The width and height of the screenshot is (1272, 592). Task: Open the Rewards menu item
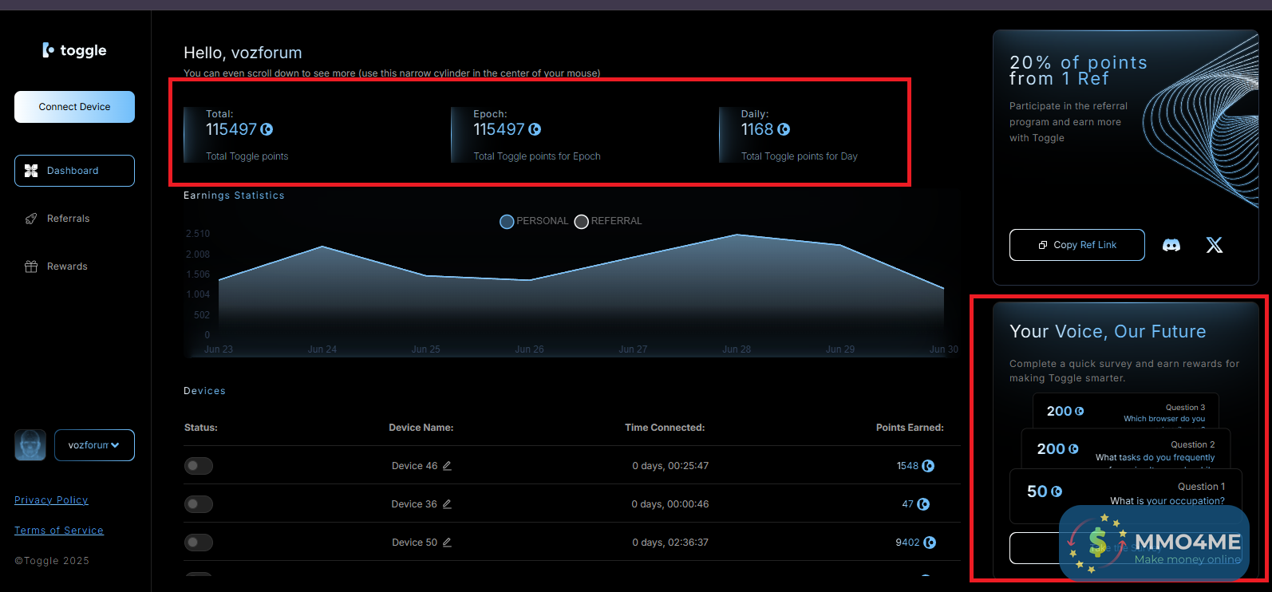(67, 266)
